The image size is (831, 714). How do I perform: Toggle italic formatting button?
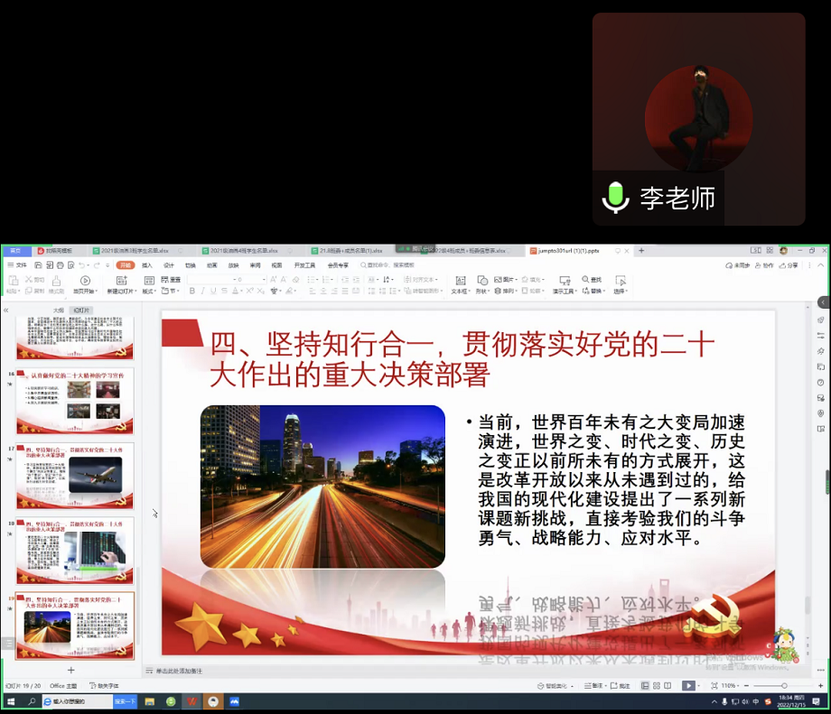[203, 292]
